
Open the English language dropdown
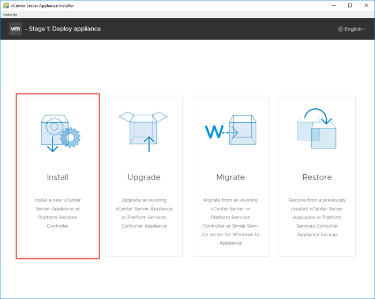click(x=352, y=29)
